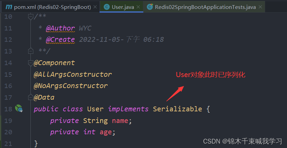Click the fold marker beside @Data

pos(31,97)
